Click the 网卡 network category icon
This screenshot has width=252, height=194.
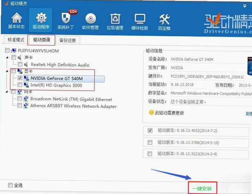click(20, 92)
